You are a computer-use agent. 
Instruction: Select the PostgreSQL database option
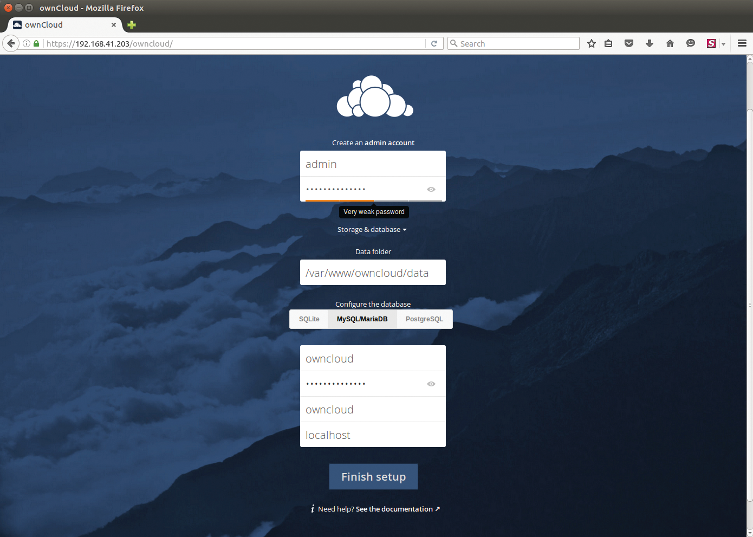424,319
